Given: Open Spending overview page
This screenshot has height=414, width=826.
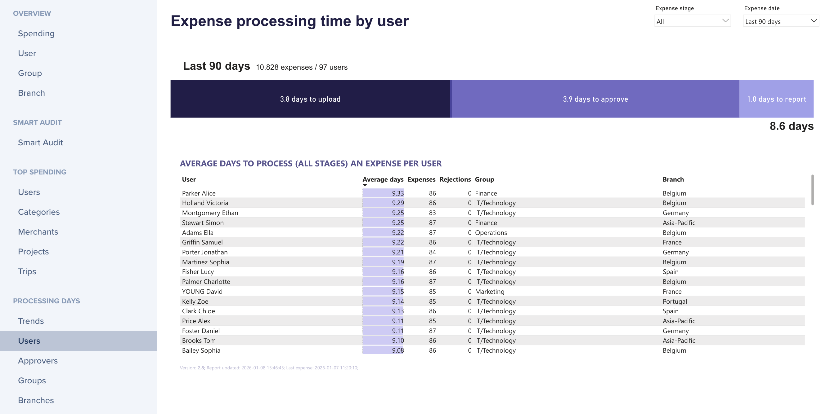Looking at the screenshot, I should point(36,33).
